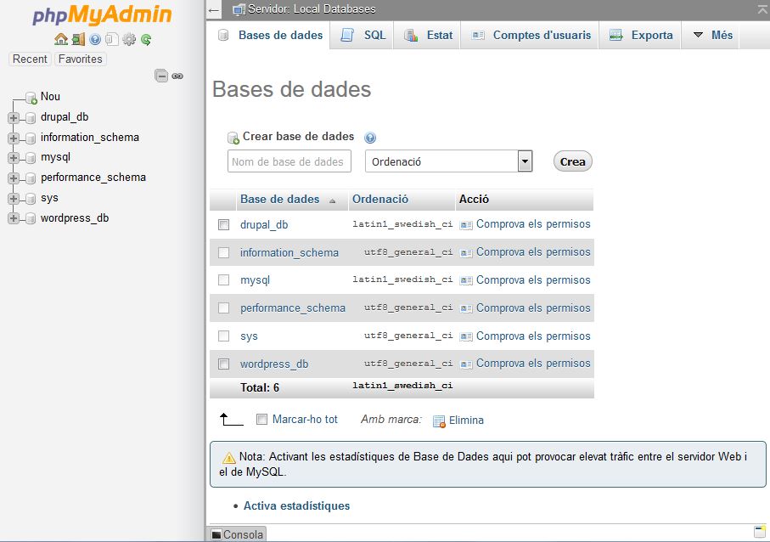The image size is (770, 542).
Task: Expand information_schema in the tree
Action: 14,138
